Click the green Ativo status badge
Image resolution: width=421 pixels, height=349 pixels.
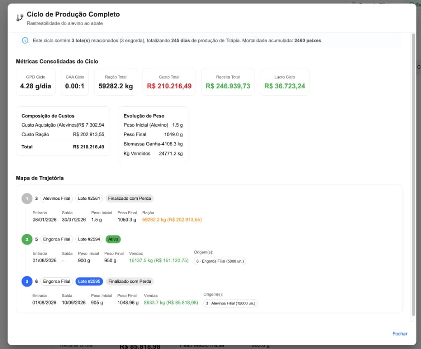pyautogui.click(x=113, y=239)
